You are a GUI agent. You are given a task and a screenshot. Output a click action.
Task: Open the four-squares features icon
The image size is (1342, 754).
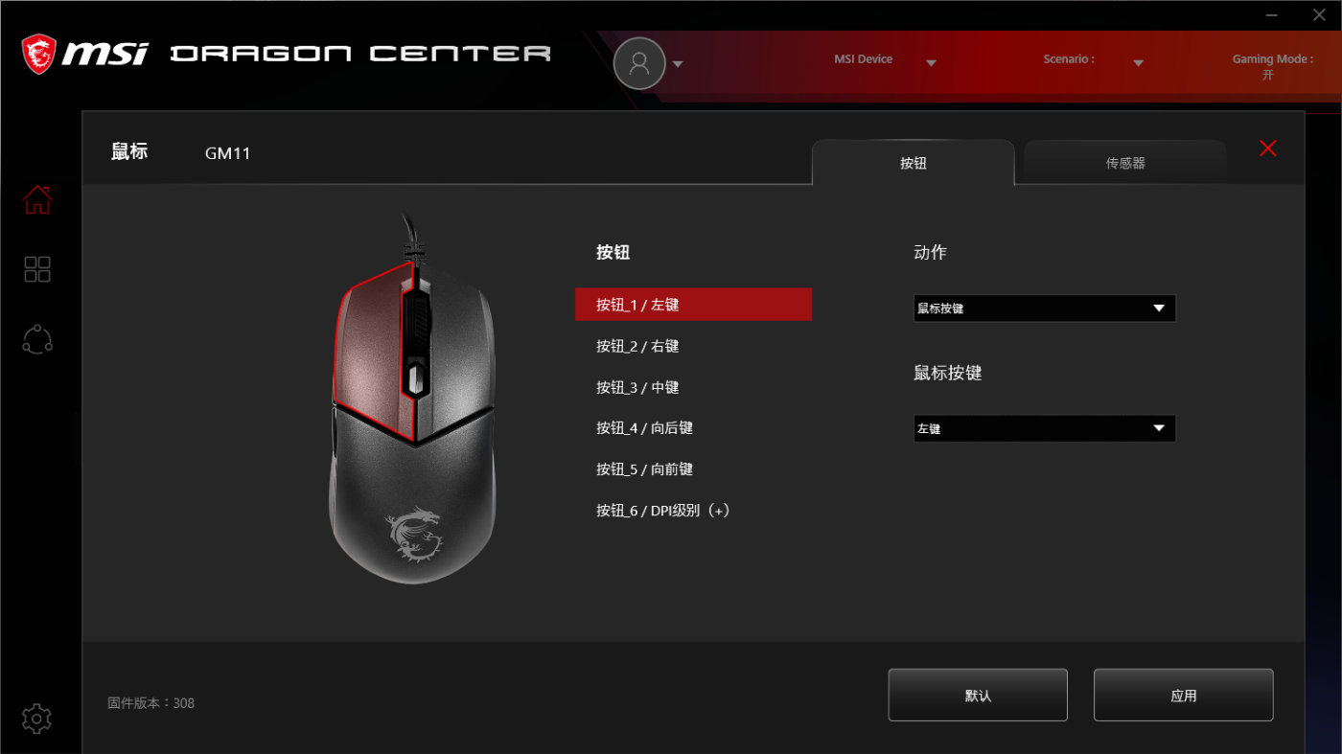37,269
